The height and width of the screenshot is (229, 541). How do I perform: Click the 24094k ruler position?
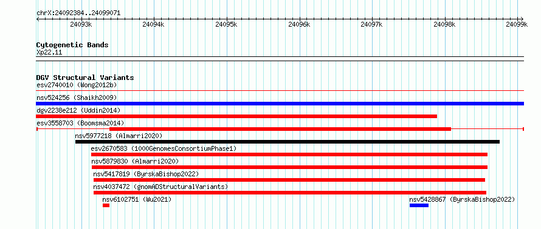(154, 24)
